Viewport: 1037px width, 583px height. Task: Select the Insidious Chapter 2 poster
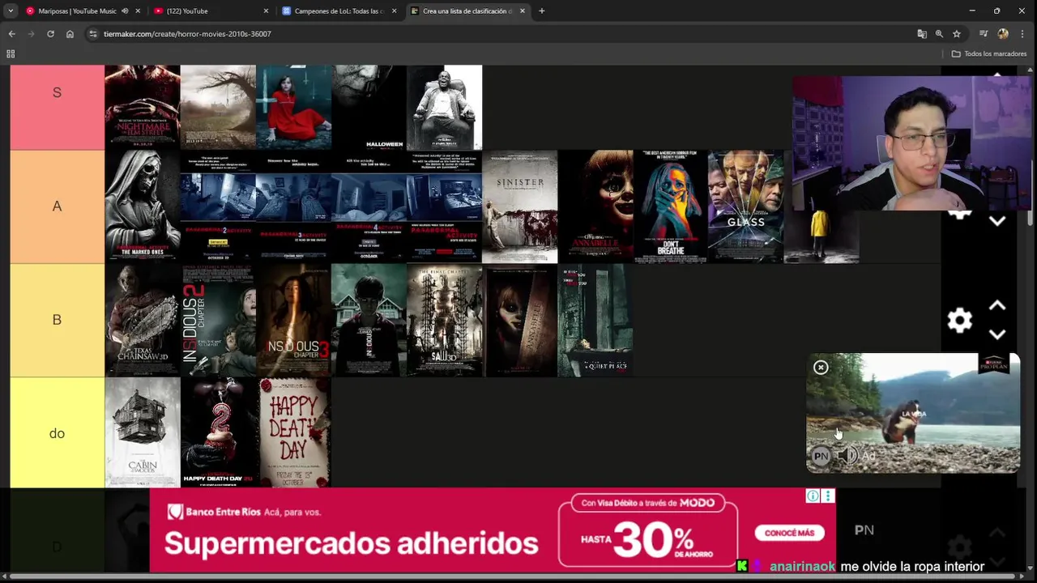(x=218, y=320)
